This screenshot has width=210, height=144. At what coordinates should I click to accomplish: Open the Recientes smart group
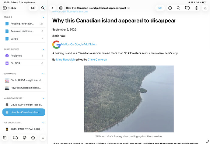pos(24,56)
